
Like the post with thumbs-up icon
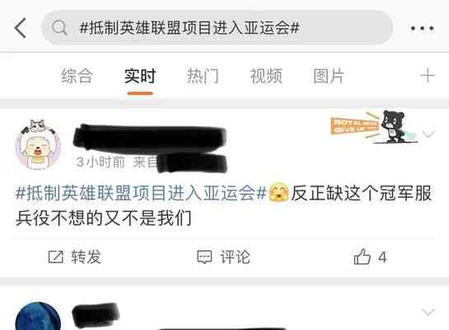(x=362, y=257)
